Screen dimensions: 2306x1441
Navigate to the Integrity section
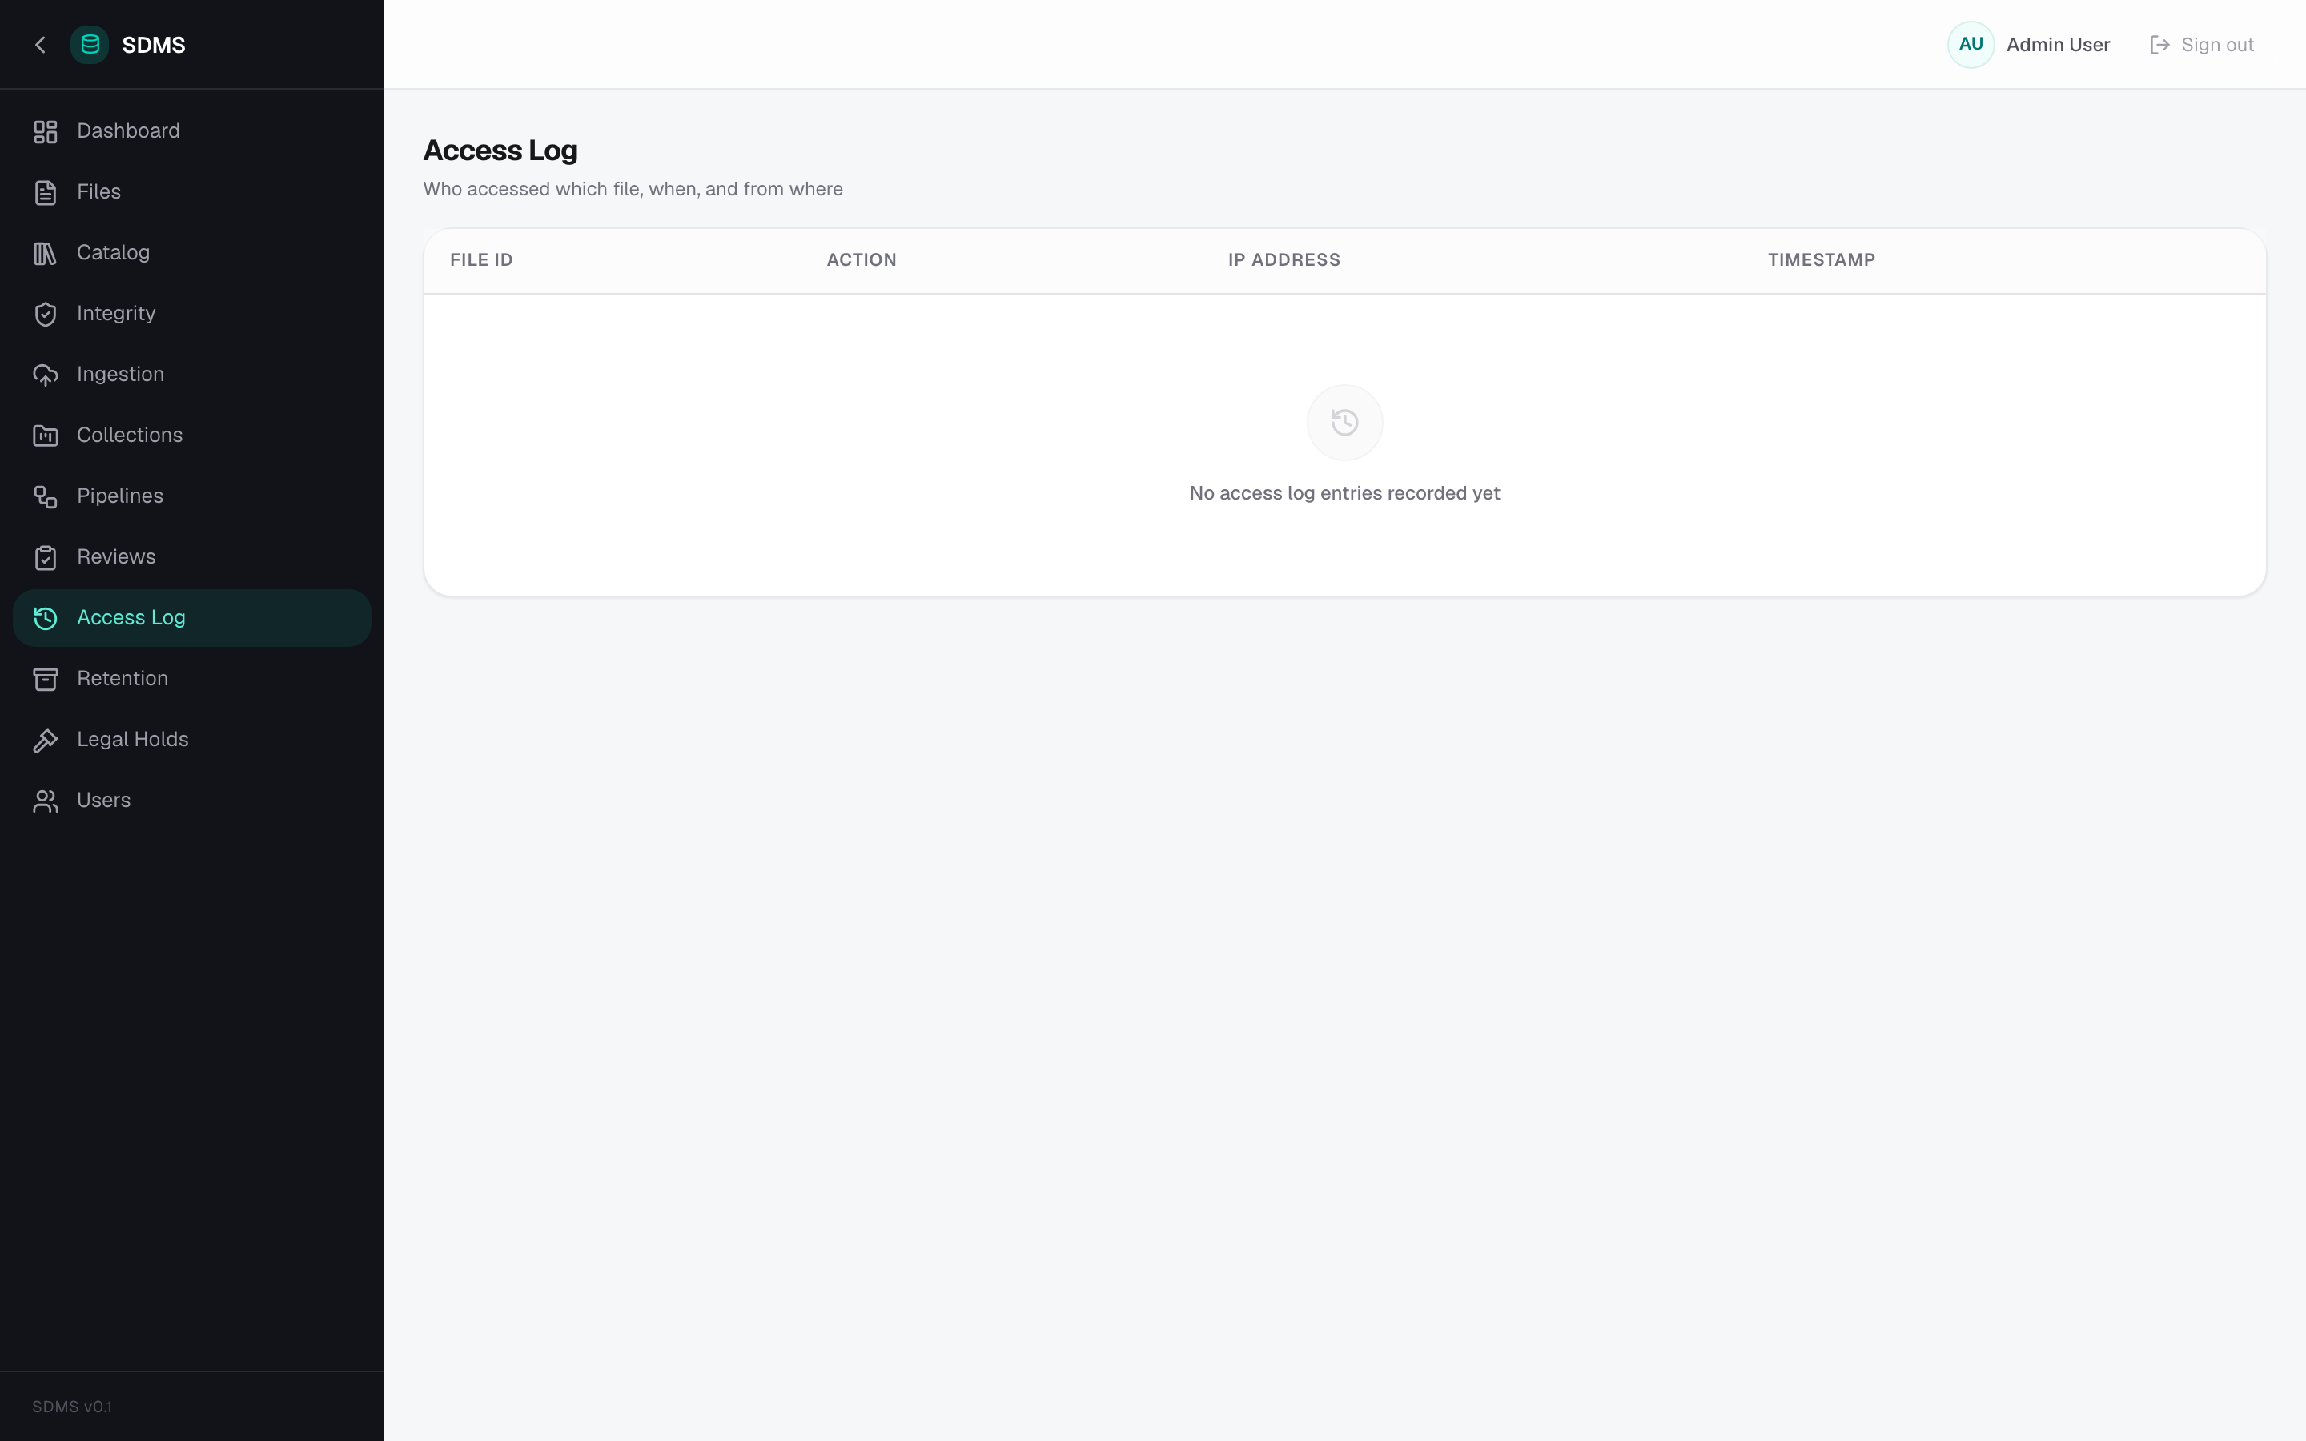point(191,315)
